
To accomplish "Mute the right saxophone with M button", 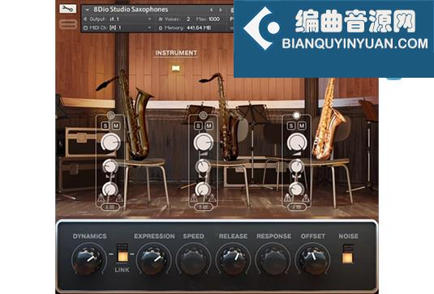I will [x=302, y=126].
